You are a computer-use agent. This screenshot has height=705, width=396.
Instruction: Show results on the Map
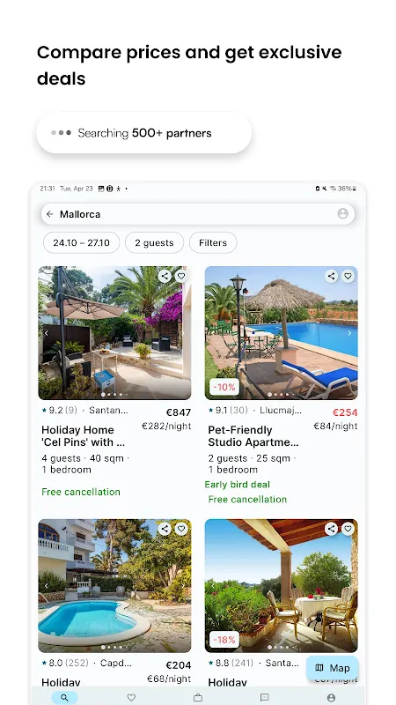tap(333, 668)
